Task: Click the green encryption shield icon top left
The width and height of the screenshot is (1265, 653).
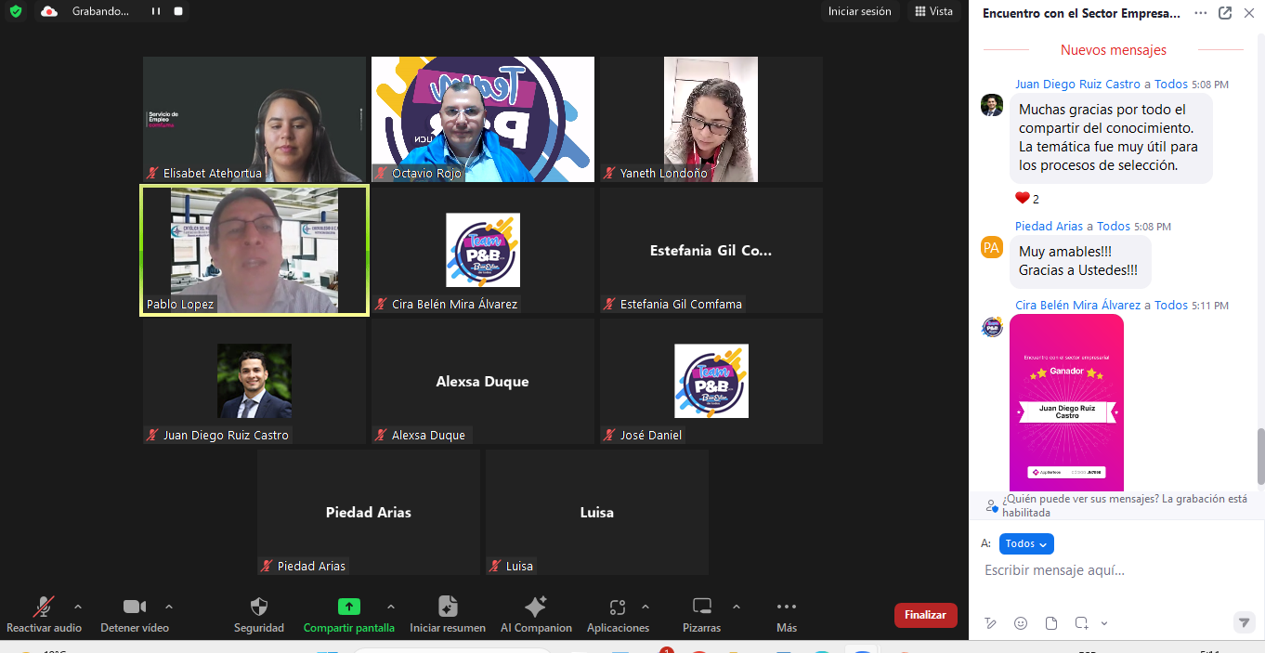Action: [x=14, y=12]
